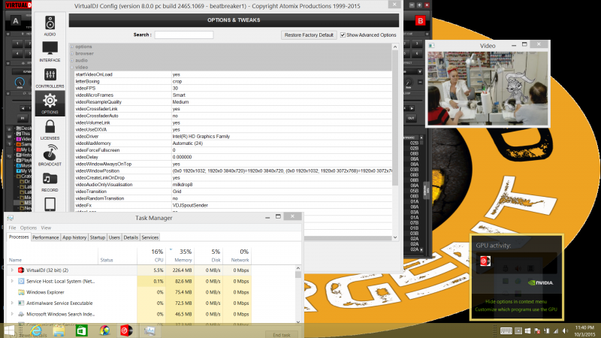
Task: Open Task Manager File menu
Action: [12, 228]
